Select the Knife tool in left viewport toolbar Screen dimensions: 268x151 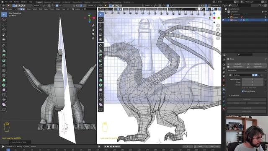tap(4, 75)
